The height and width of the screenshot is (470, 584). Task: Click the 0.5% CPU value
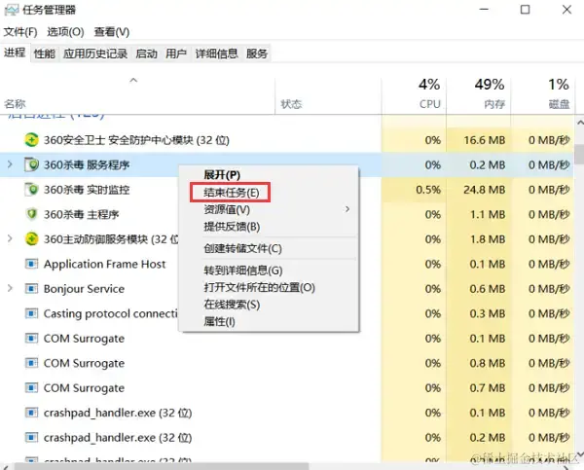click(x=428, y=190)
